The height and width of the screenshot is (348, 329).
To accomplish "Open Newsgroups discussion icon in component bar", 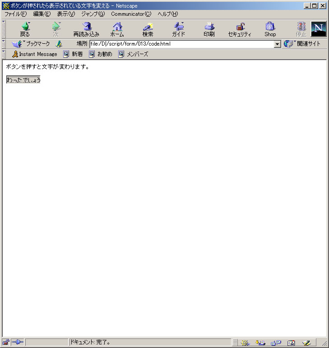I will pos(276,343).
